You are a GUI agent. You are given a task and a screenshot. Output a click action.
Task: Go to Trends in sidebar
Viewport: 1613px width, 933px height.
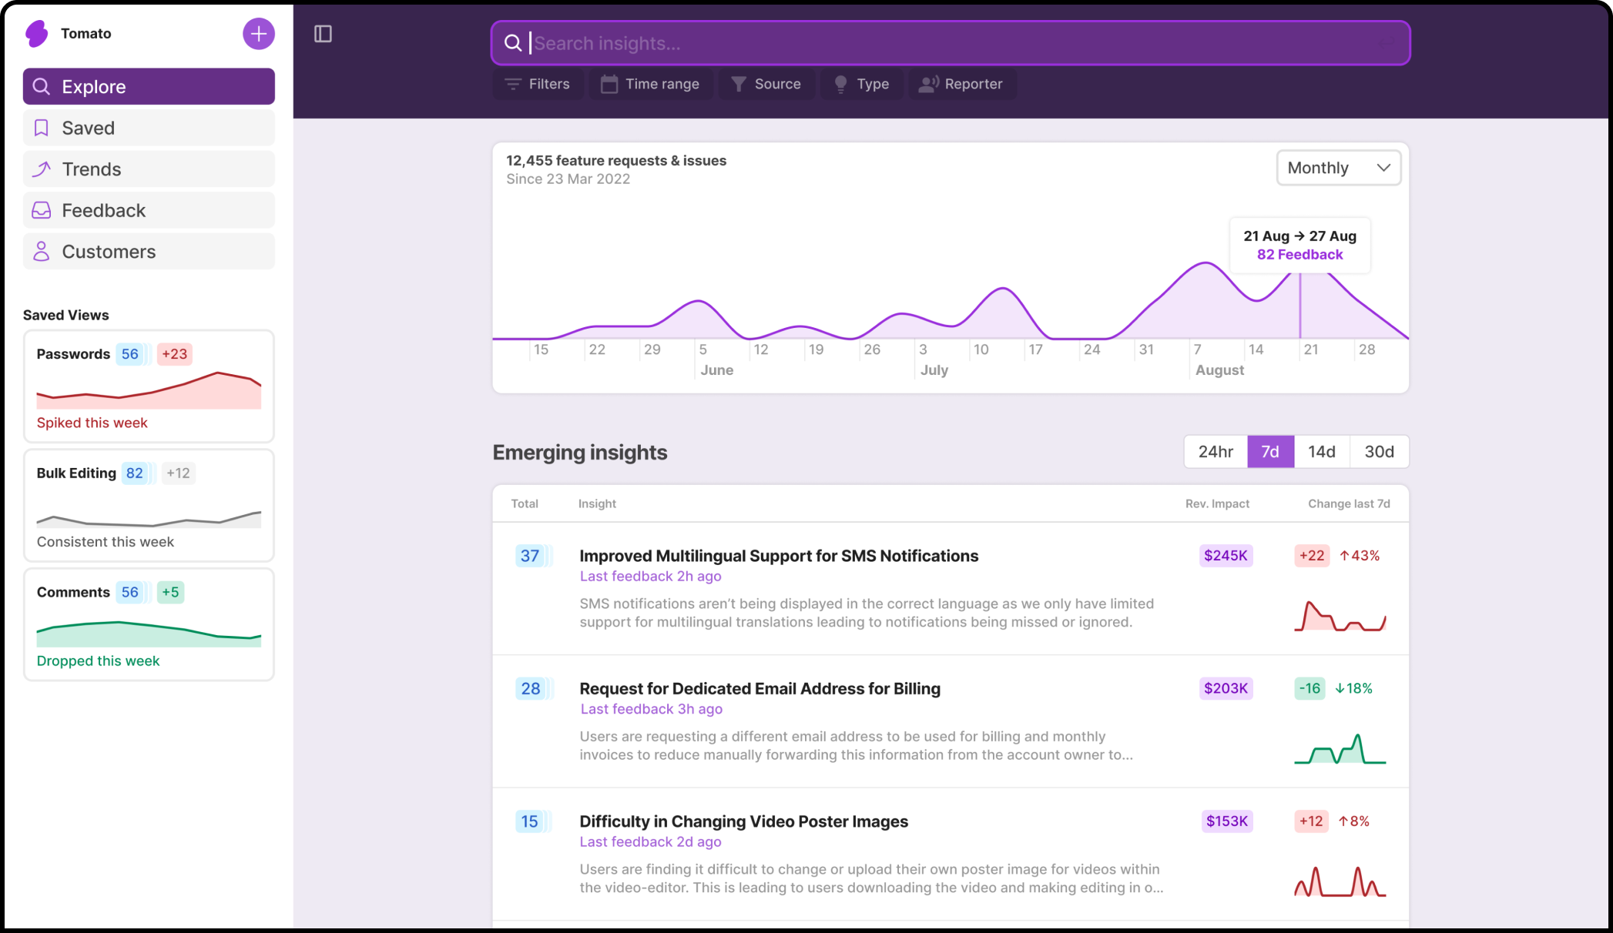(x=149, y=169)
